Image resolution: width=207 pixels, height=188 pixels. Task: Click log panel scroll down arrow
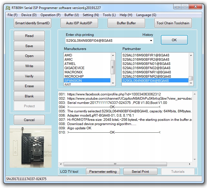pos(195,159)
